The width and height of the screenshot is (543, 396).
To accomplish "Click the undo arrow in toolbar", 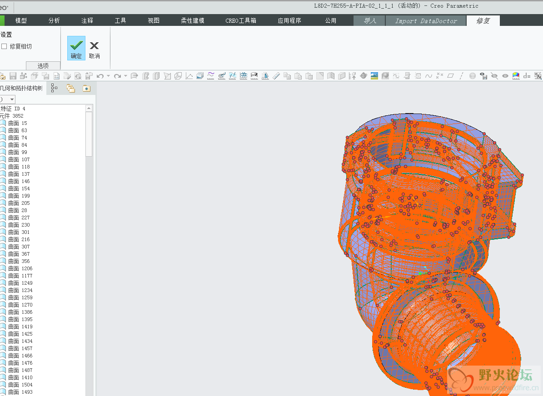I will click(x=100, y=76).
